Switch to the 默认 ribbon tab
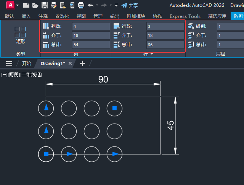Viewport: 244px width, 185px height. [9, 16]
